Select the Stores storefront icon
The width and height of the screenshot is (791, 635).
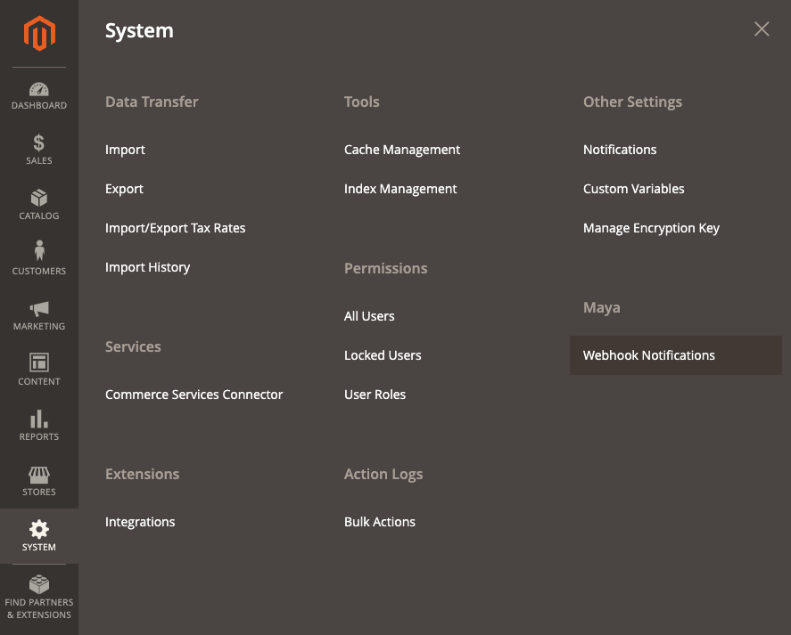[39, 474]
